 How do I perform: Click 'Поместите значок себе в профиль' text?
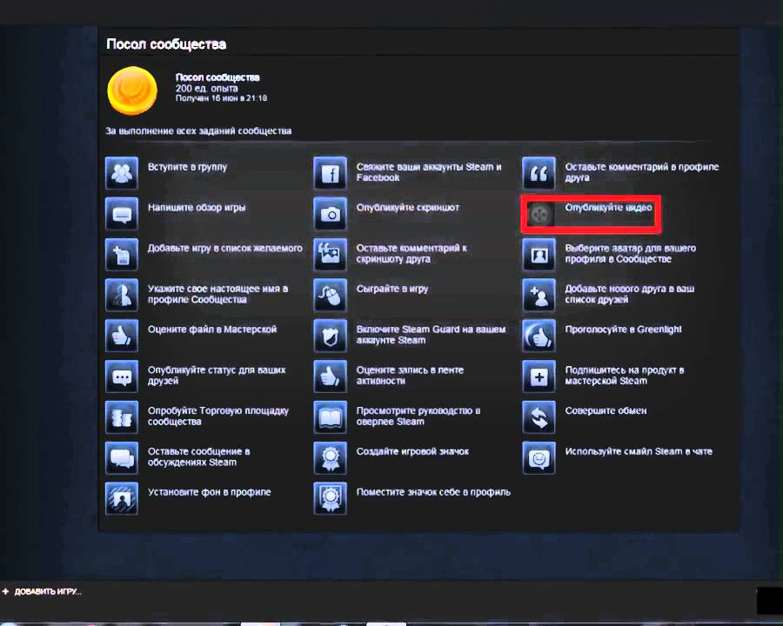coord(433,492)
